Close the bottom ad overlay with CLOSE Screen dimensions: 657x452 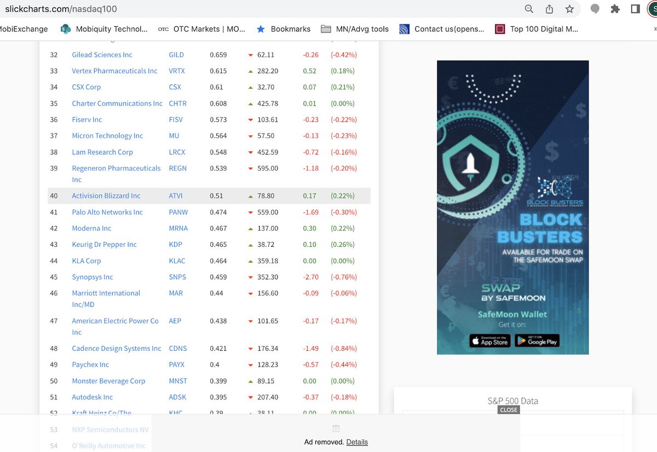[x=508, y=410]
